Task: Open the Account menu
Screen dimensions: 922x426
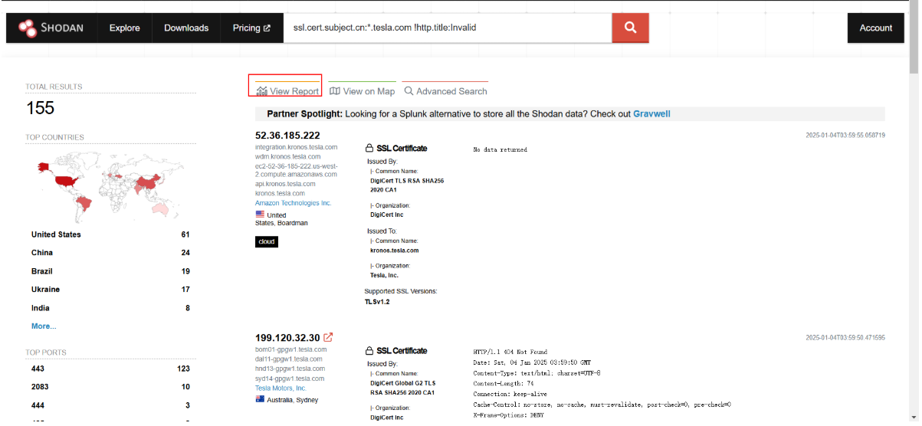Action: [876, 28]
